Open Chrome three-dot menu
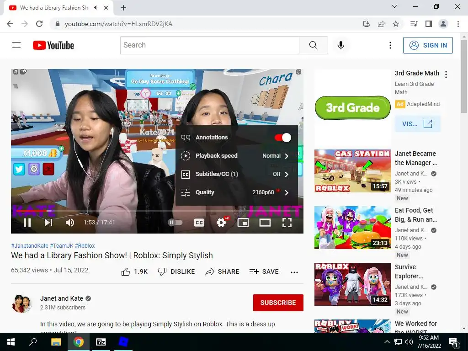468x351 pixels. pos(458,24)
